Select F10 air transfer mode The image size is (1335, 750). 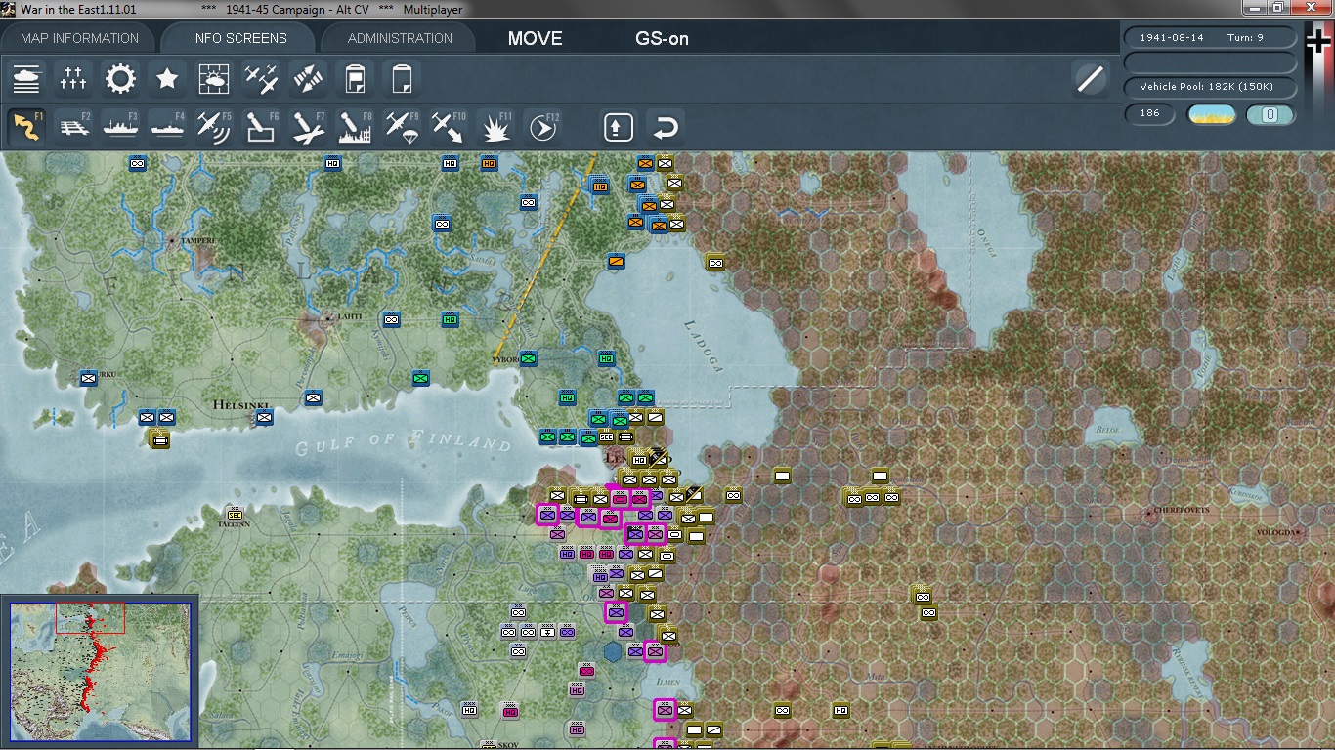449,127
